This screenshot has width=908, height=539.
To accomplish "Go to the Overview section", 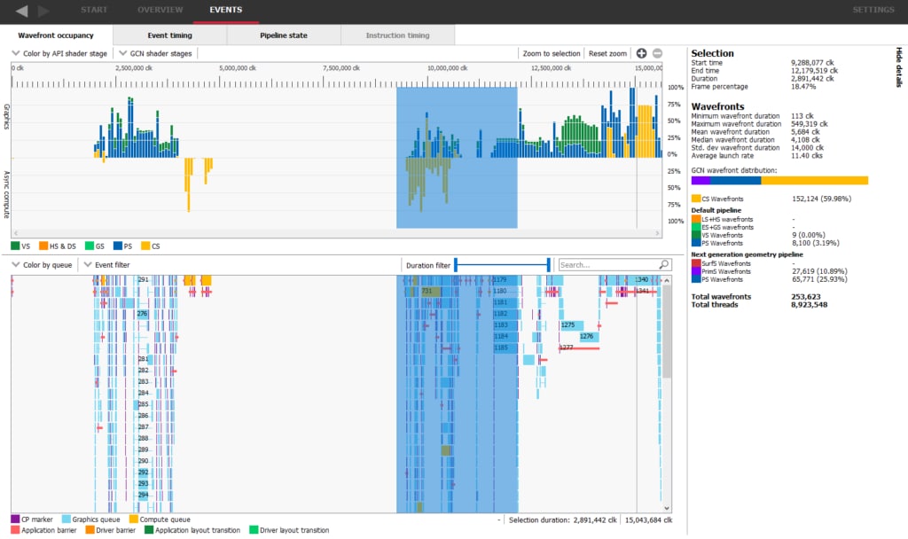I will tap(160, 10).
